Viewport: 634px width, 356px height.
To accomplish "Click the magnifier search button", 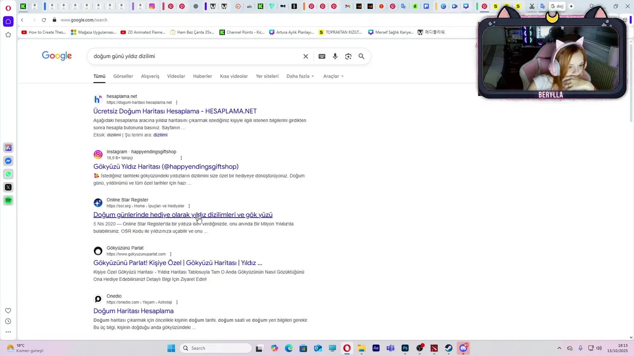I will (x=362, y=56).
